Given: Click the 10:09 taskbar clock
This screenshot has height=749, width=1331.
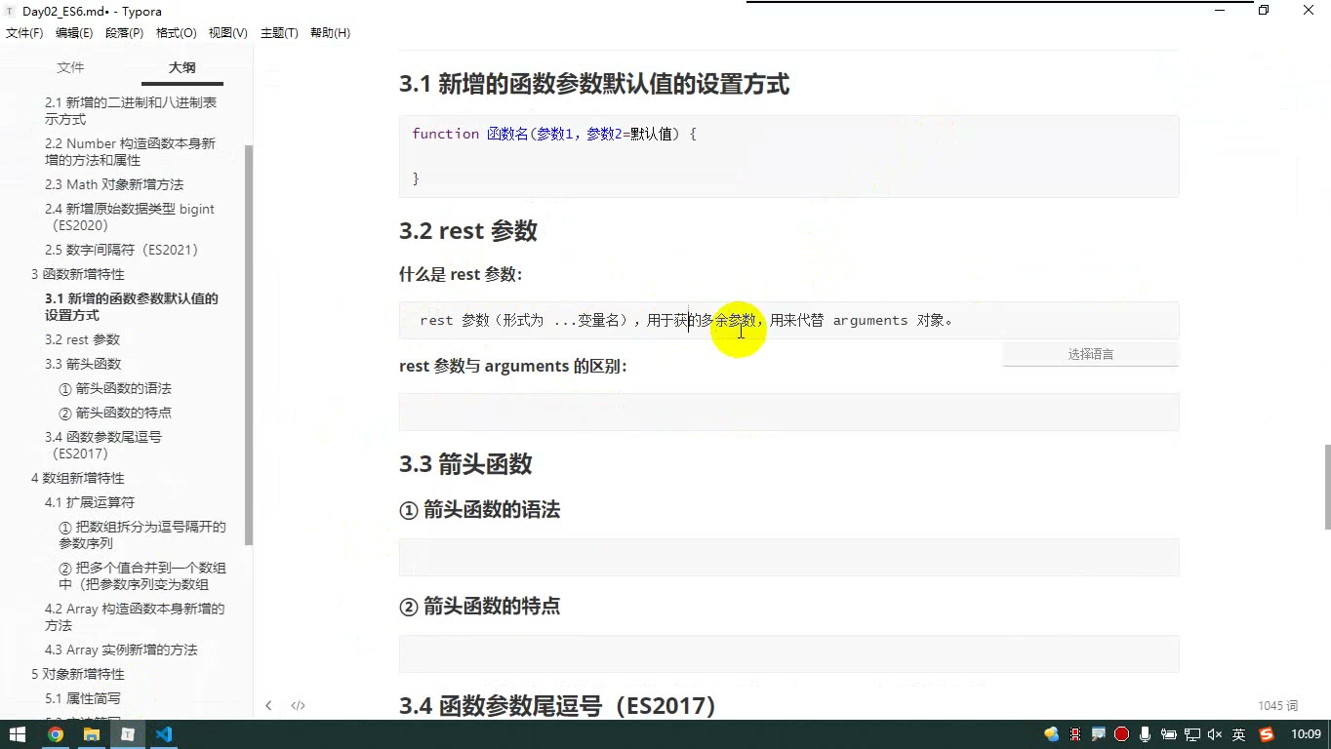Looking at the screenshot, I should tap(1306, 734).
